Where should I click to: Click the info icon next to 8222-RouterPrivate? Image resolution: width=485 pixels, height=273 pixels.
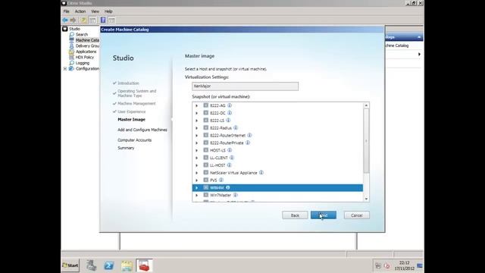point(248,143)
